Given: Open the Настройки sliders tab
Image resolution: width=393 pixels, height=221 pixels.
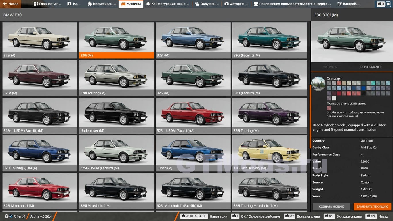Looking at the screenshot, I should click(x=348, y=4).
